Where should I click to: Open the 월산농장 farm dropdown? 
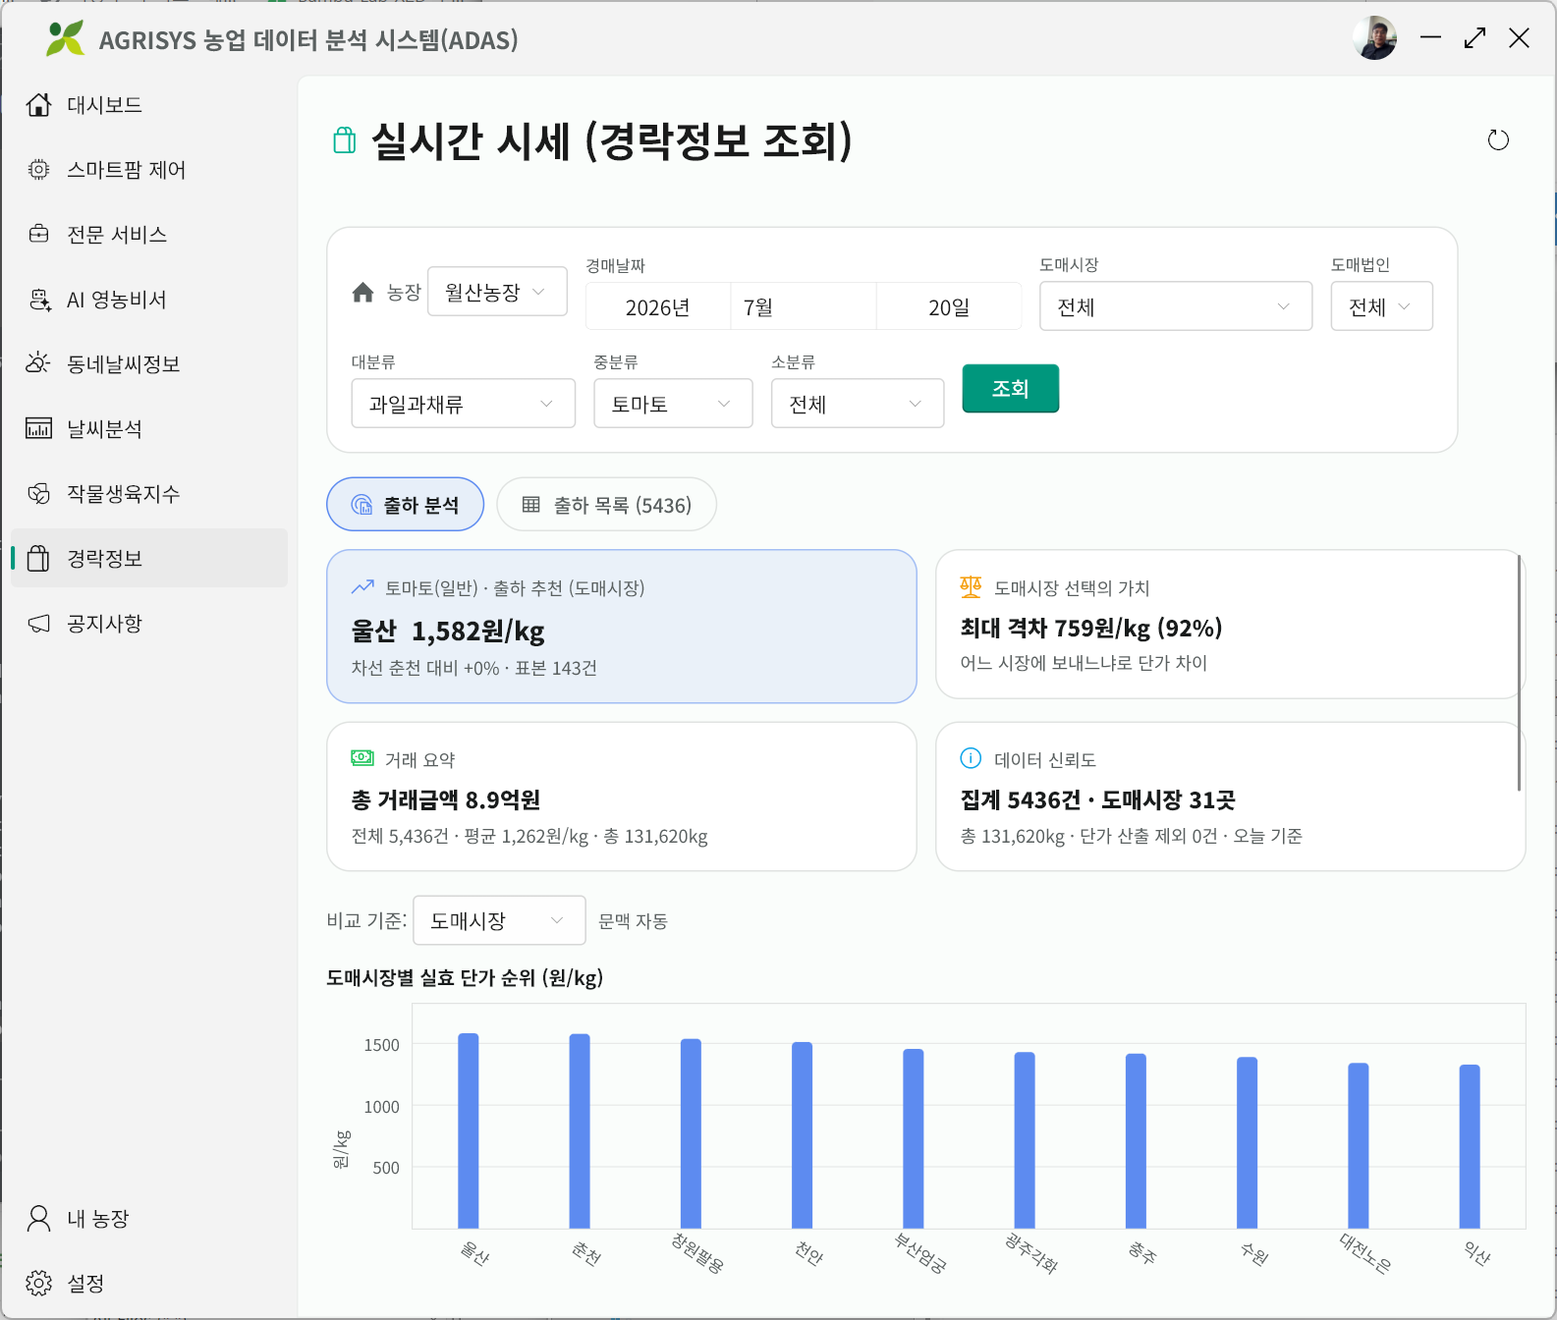pos(497,292)
